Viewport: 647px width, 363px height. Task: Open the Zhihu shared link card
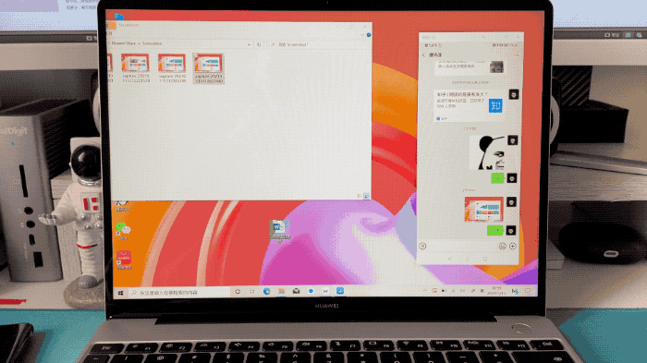click(470, 105)
